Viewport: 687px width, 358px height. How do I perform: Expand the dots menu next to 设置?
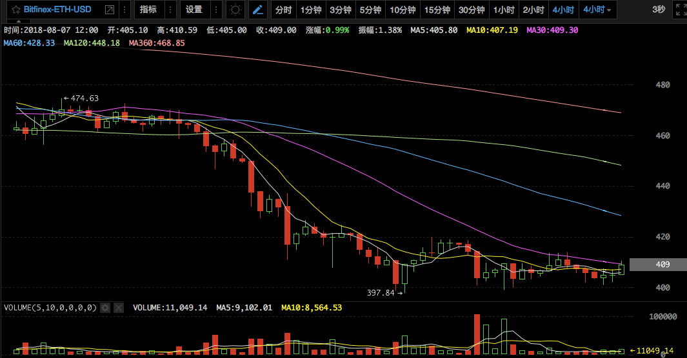(216, 10)
